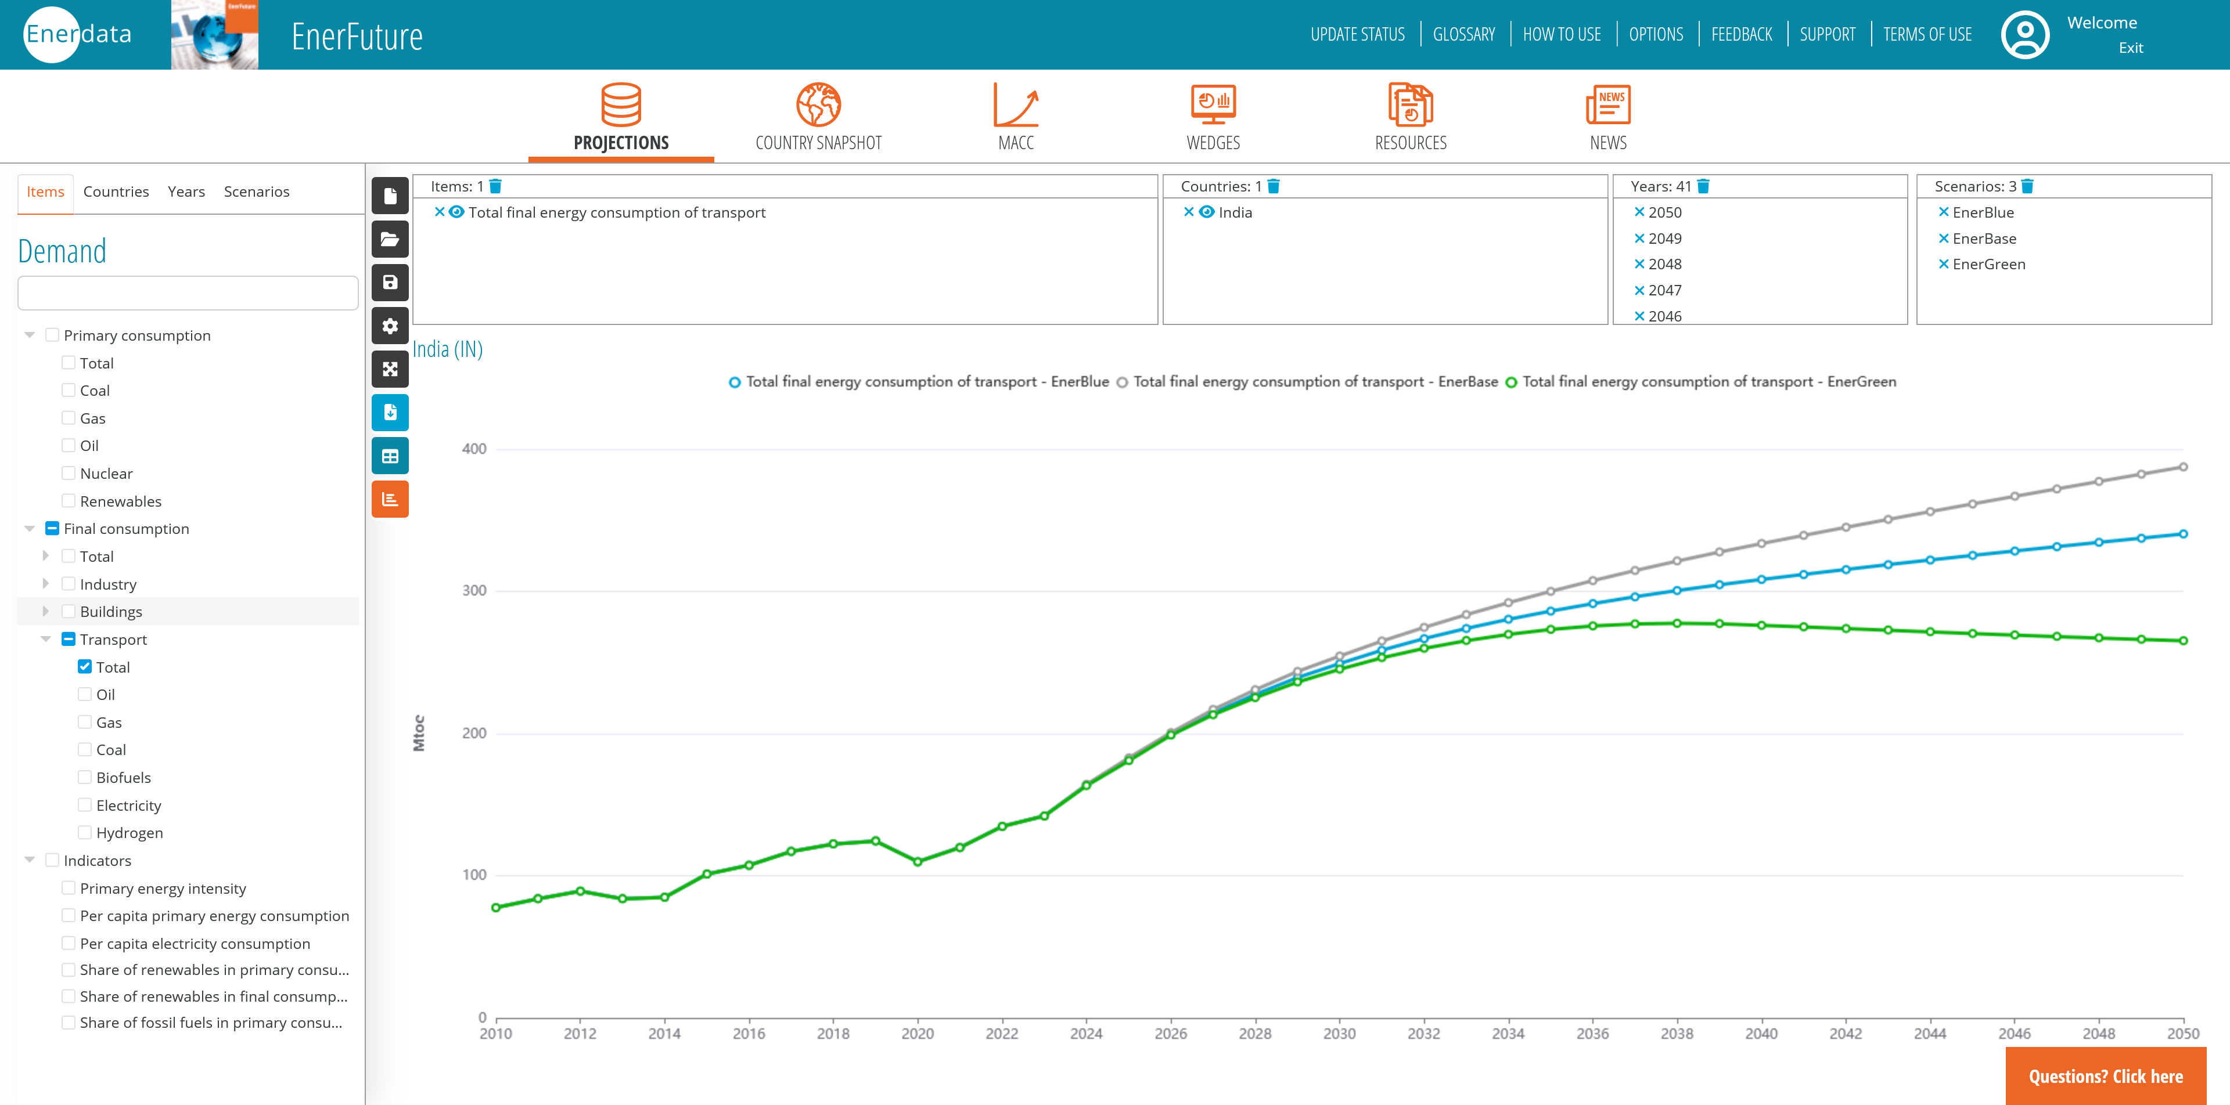Open the Glossary link
The height and width of the screenshot is (1105, 2230).
1463,35
